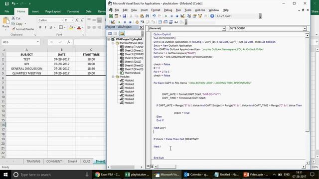Toggle Italic formatting in Excel ribbon

(45, 27)
